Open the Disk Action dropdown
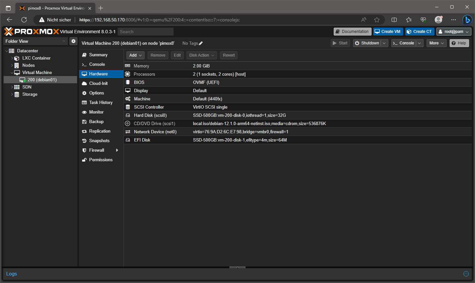 pos(202,55)
